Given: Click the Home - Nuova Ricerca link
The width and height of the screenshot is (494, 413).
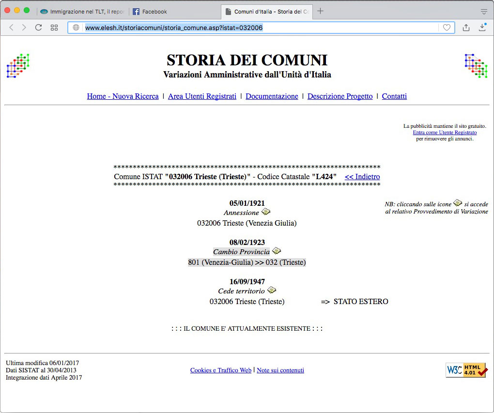Looking at the screenshot, I should (123, 96).
